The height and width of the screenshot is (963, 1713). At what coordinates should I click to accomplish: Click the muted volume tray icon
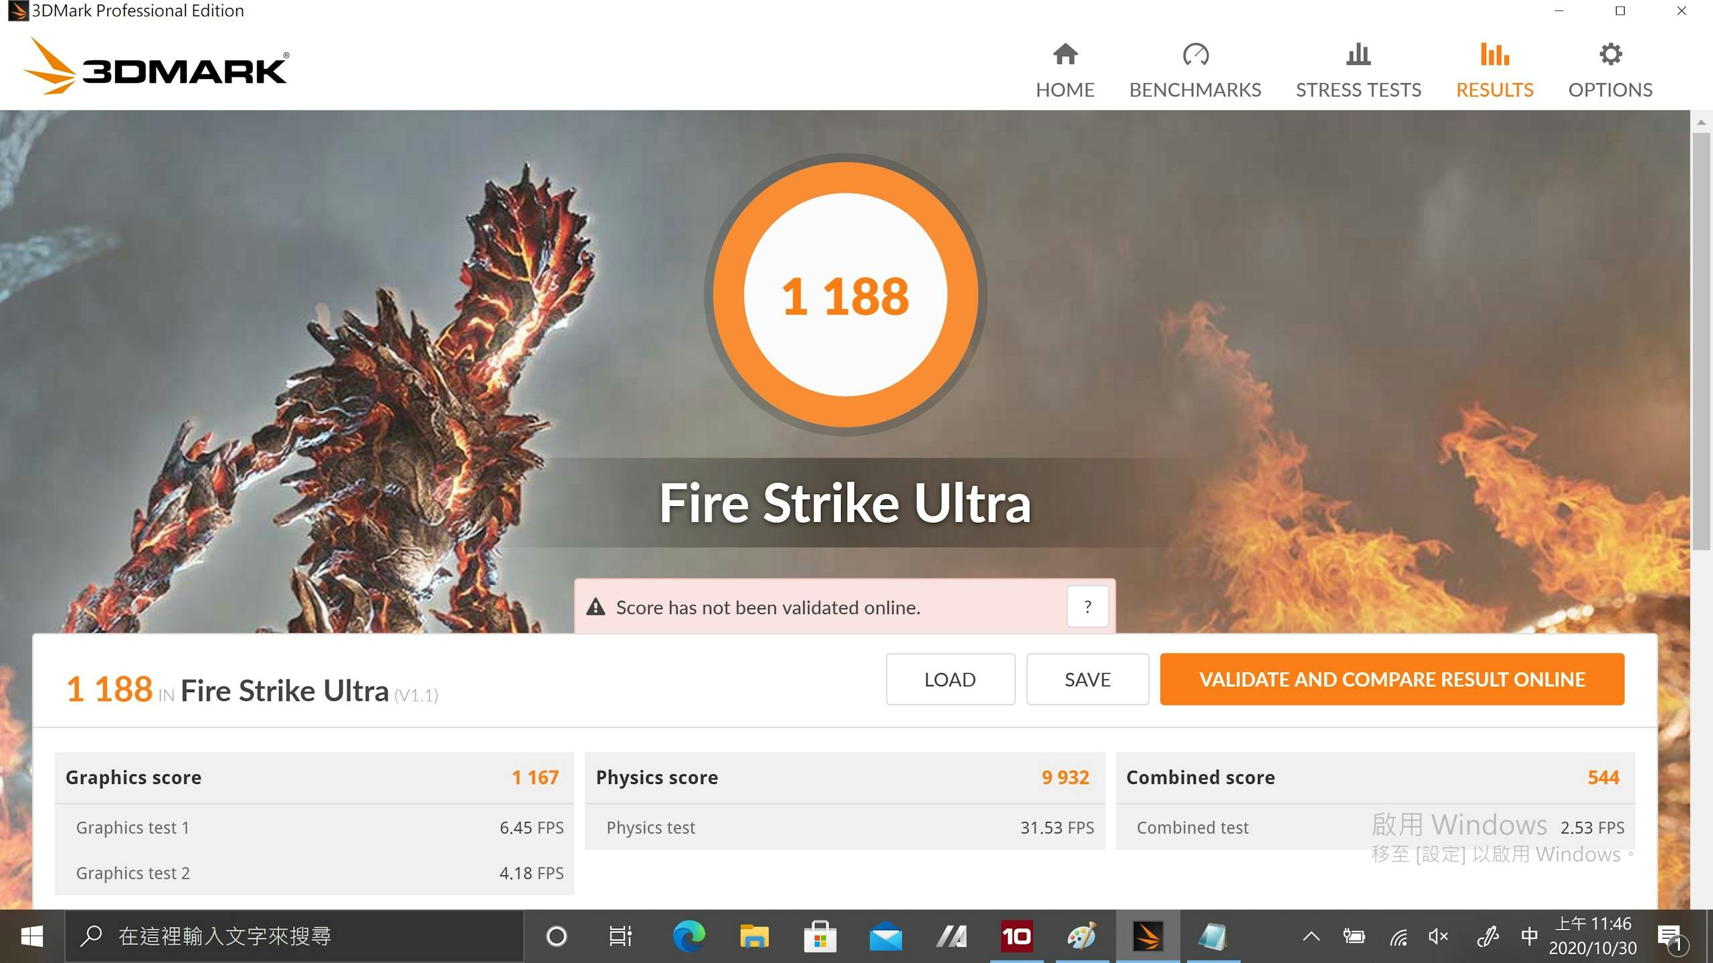1439,936
